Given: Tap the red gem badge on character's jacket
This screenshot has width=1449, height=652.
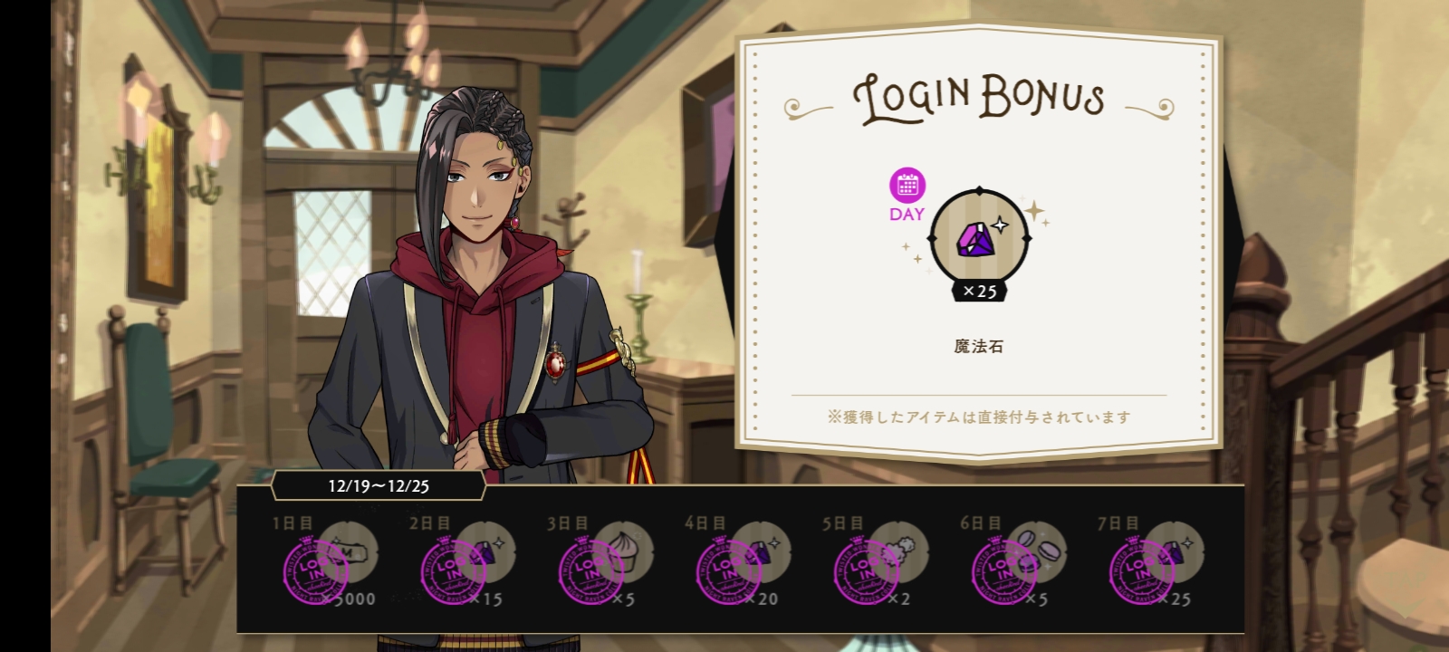Looking at the screenshot, I should 555,362.
